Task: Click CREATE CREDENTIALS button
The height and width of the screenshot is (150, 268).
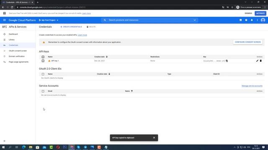Action: pyautogui.click(x=71, y=27)
